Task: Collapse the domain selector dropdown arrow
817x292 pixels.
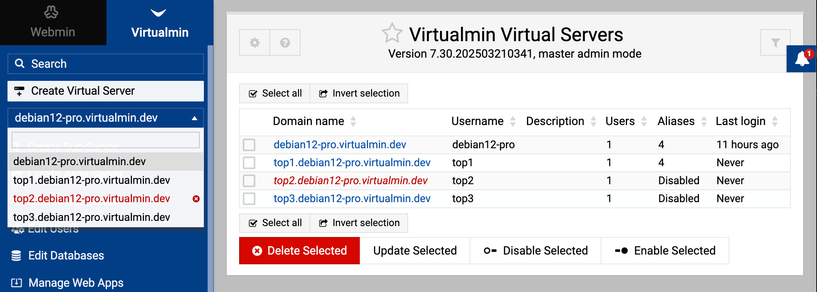Action: (195, 118)
